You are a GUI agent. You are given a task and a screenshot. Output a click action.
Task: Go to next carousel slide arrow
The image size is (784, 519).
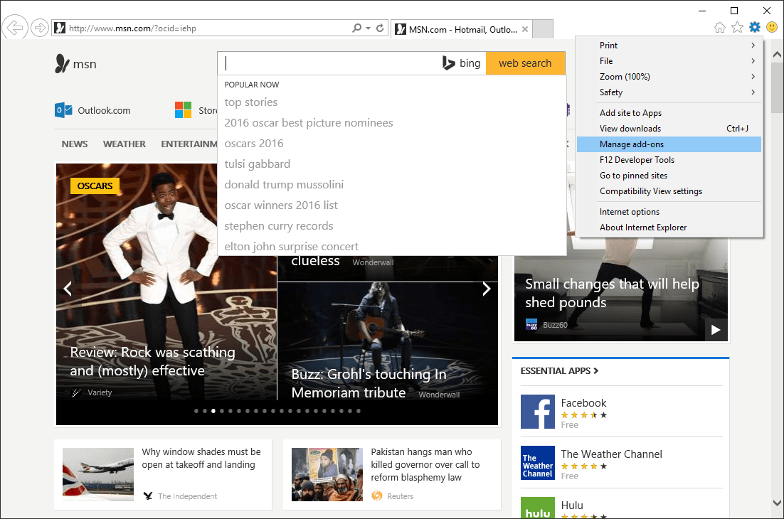pos(486,288)
